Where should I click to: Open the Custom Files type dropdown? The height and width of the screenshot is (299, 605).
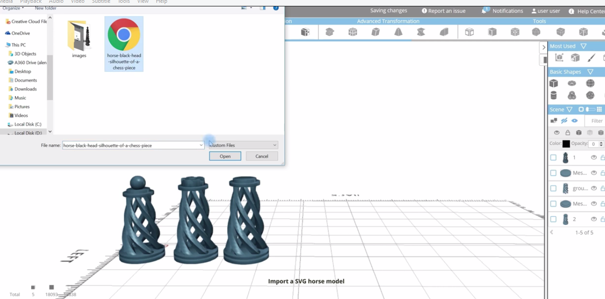[243, 145]
